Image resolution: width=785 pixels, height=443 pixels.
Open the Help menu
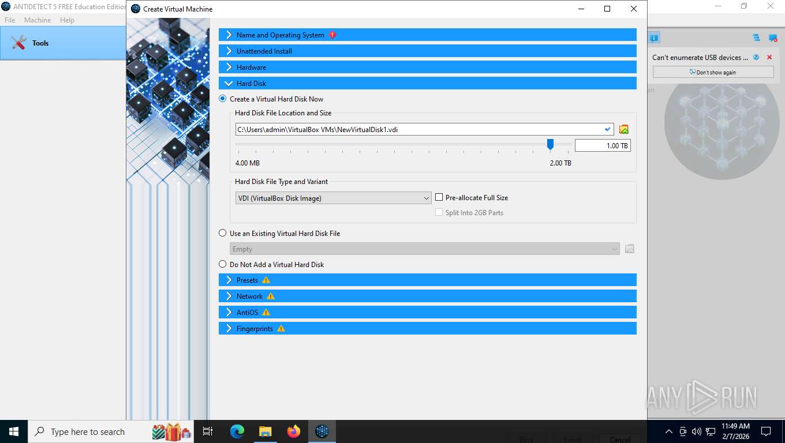coord(67,20)
